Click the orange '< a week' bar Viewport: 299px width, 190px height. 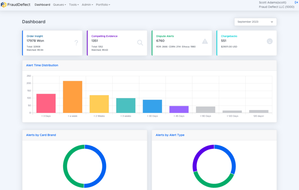[x=73, y=97]
